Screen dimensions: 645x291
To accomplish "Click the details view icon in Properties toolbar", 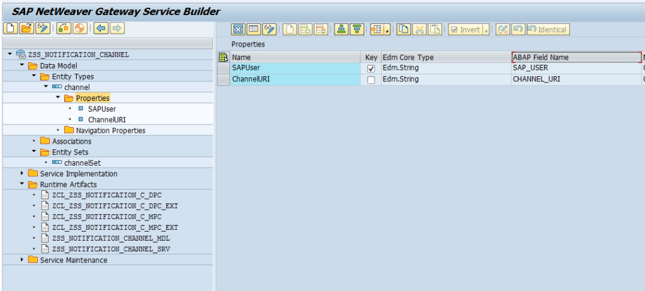I will [x=254, y=29].
